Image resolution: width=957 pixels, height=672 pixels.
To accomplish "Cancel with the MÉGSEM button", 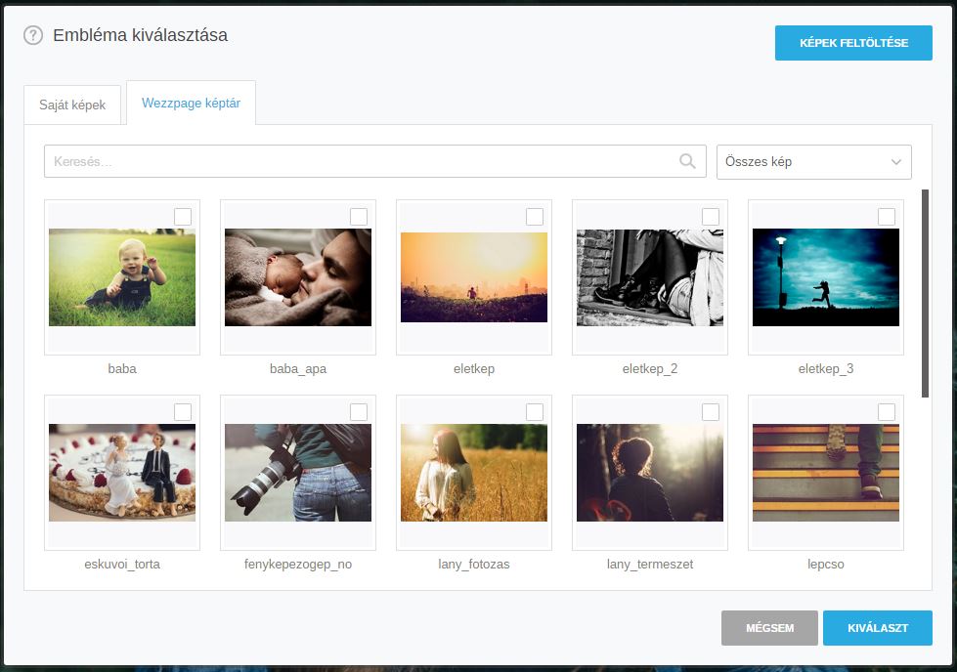I will [x=769, y=627].
